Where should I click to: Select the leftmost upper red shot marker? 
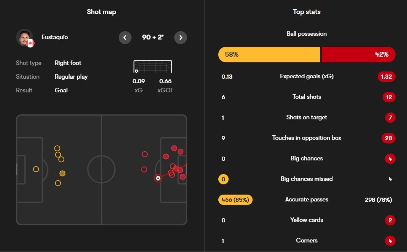point(145,154)
